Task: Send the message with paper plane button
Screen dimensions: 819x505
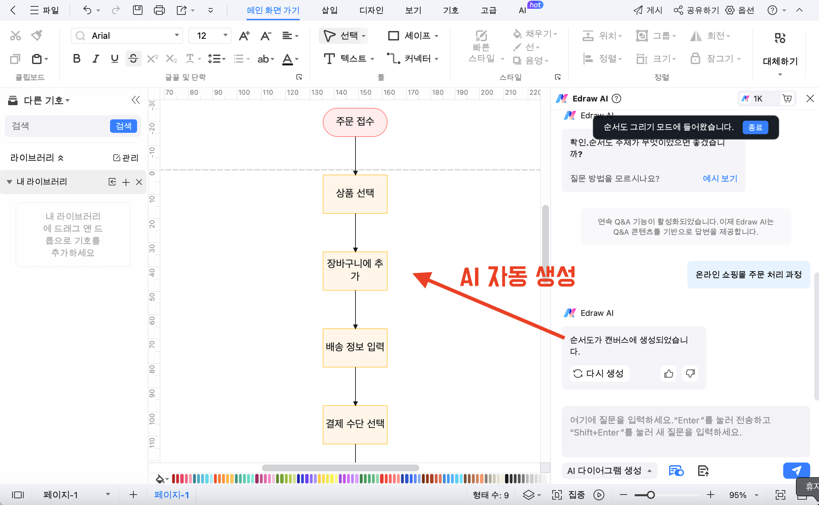Action: (796, 471)
